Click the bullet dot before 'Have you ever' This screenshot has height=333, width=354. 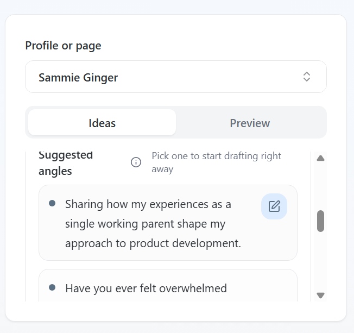(x=52, y=287)
